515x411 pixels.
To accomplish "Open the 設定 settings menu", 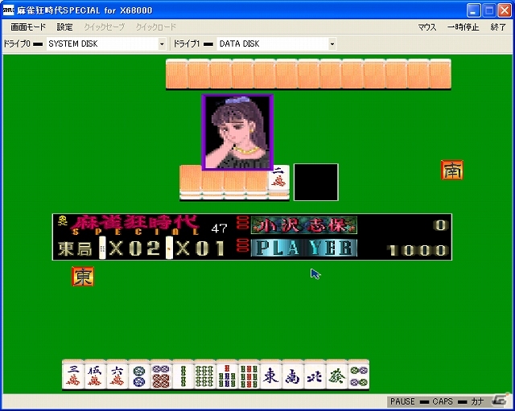I will click(x=64, y=27).
